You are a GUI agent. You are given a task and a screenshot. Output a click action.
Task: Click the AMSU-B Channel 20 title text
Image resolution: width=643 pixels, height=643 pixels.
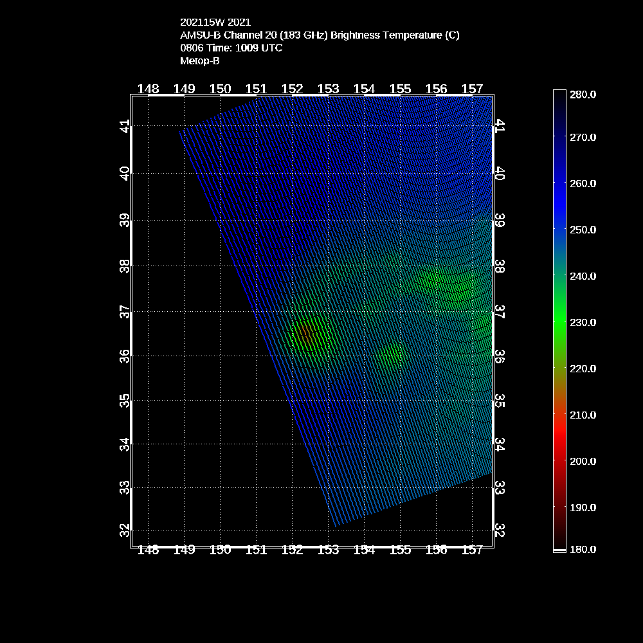(x=320, y=35)
